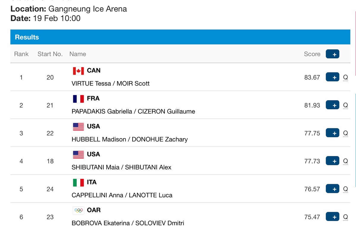Expand score details for Shibutani / Shibutani
The image size is (356, 230).
pyautogui.click(x=332, y=161)
